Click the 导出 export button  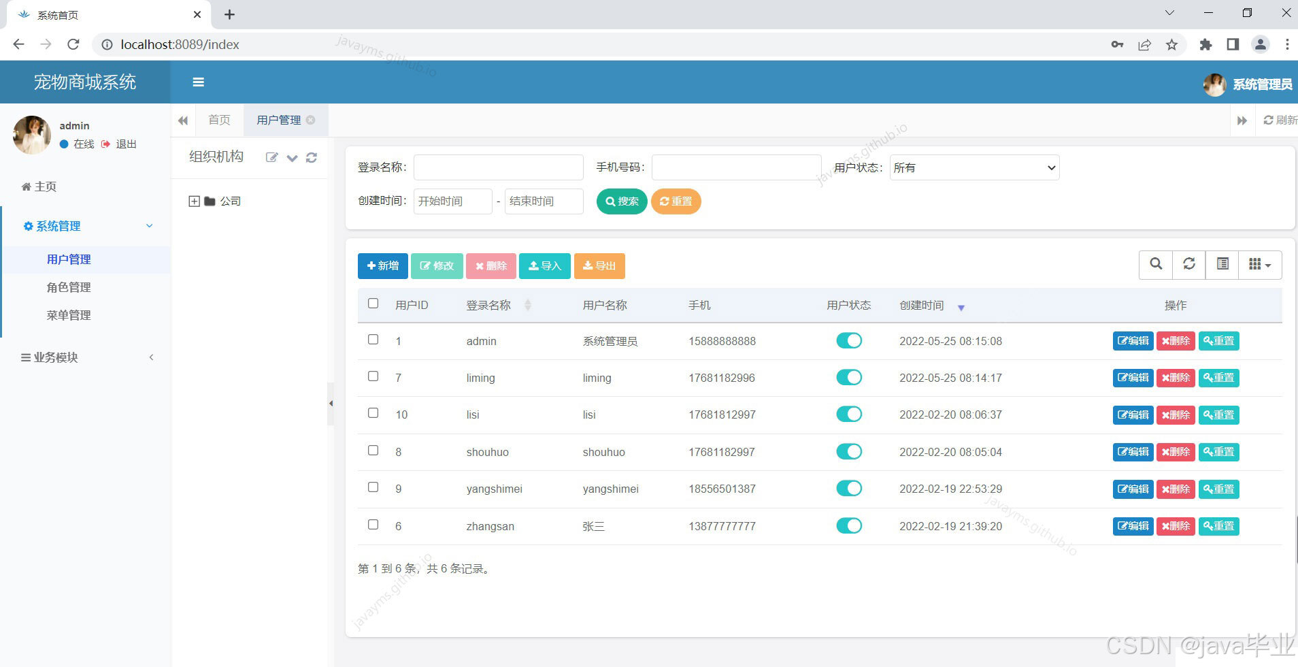599,266
